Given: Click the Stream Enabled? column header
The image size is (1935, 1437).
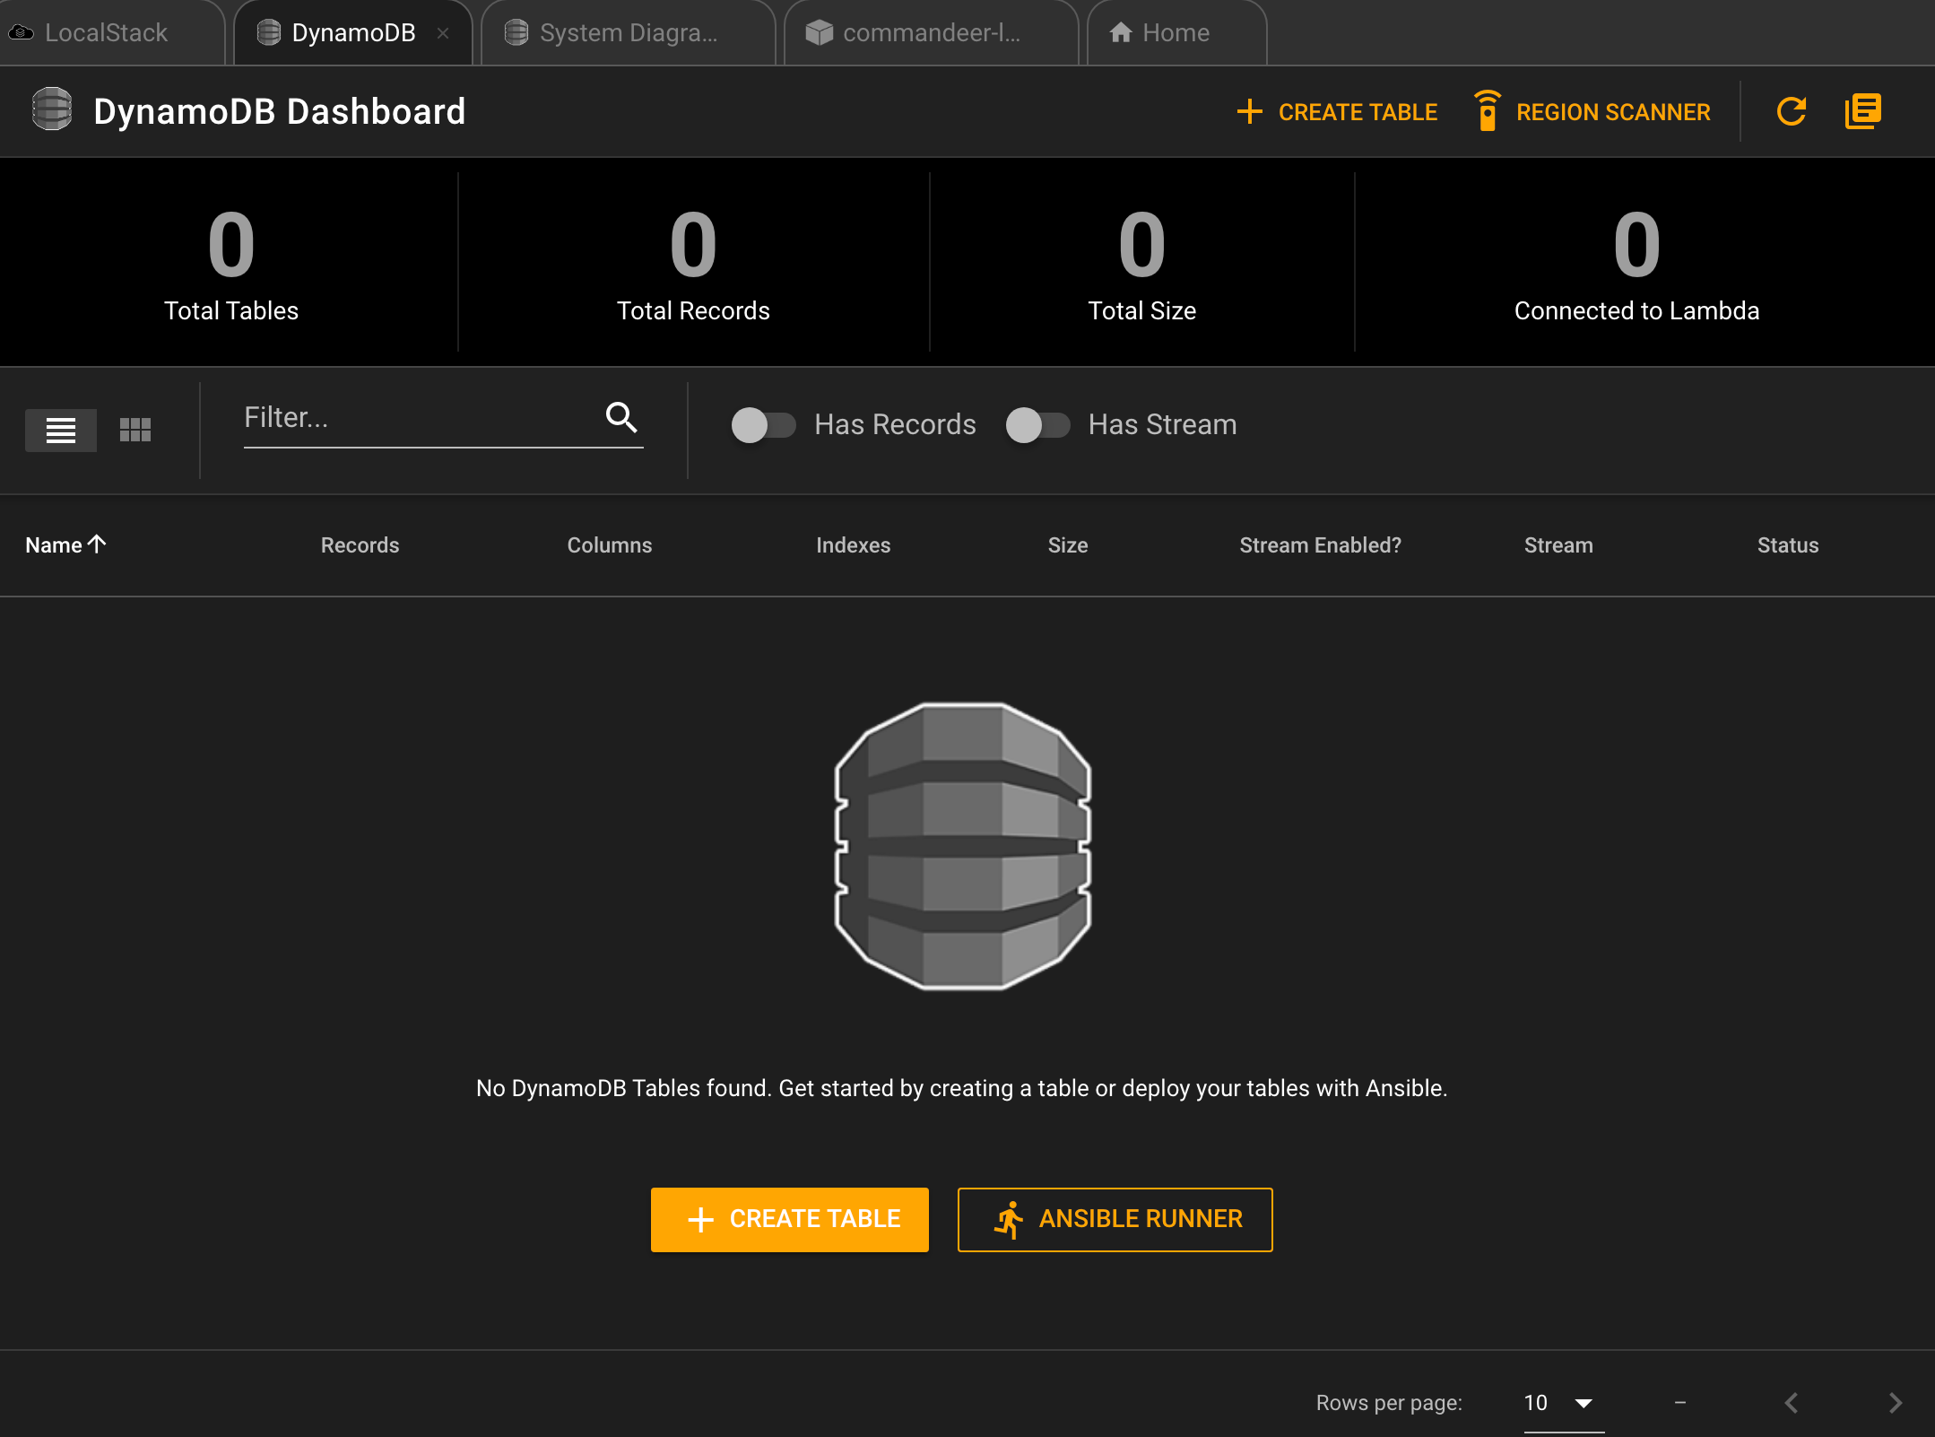Looking at the screenshot, I should pyautogui.click(x=1320, y=545).
